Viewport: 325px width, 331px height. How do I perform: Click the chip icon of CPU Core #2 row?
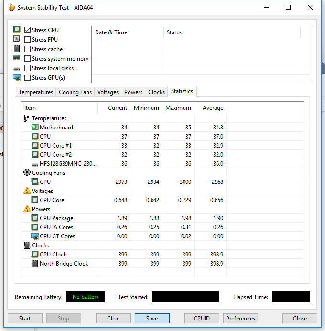click(35, 155)
